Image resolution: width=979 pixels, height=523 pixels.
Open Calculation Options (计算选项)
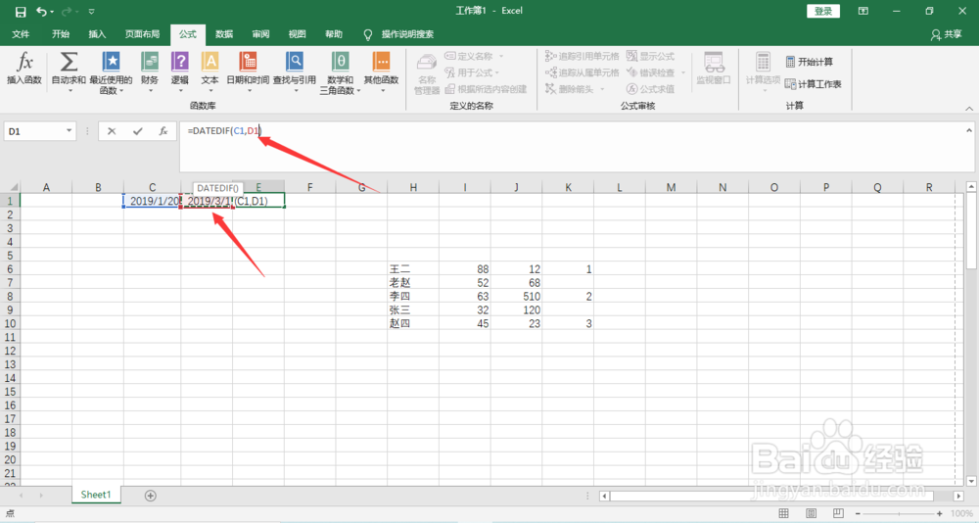(x=763, y=71)
